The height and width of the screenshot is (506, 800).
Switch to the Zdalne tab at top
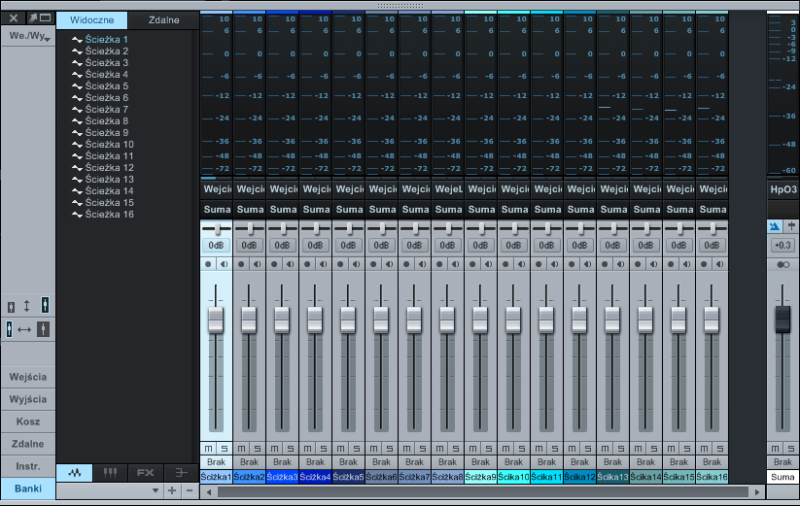[163, 20]
